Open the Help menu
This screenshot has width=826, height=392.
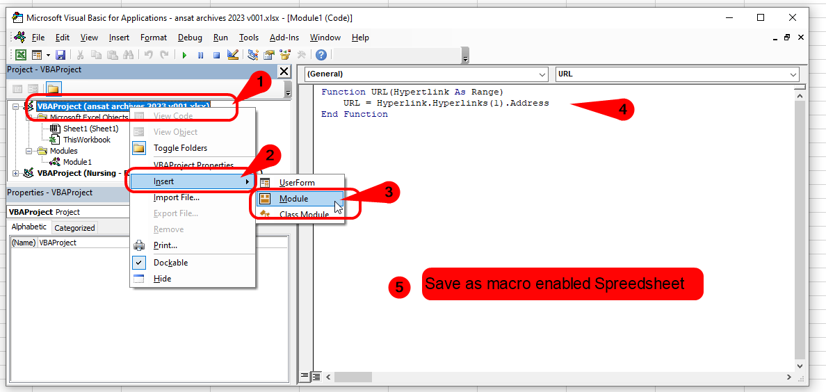pos(360,38)
